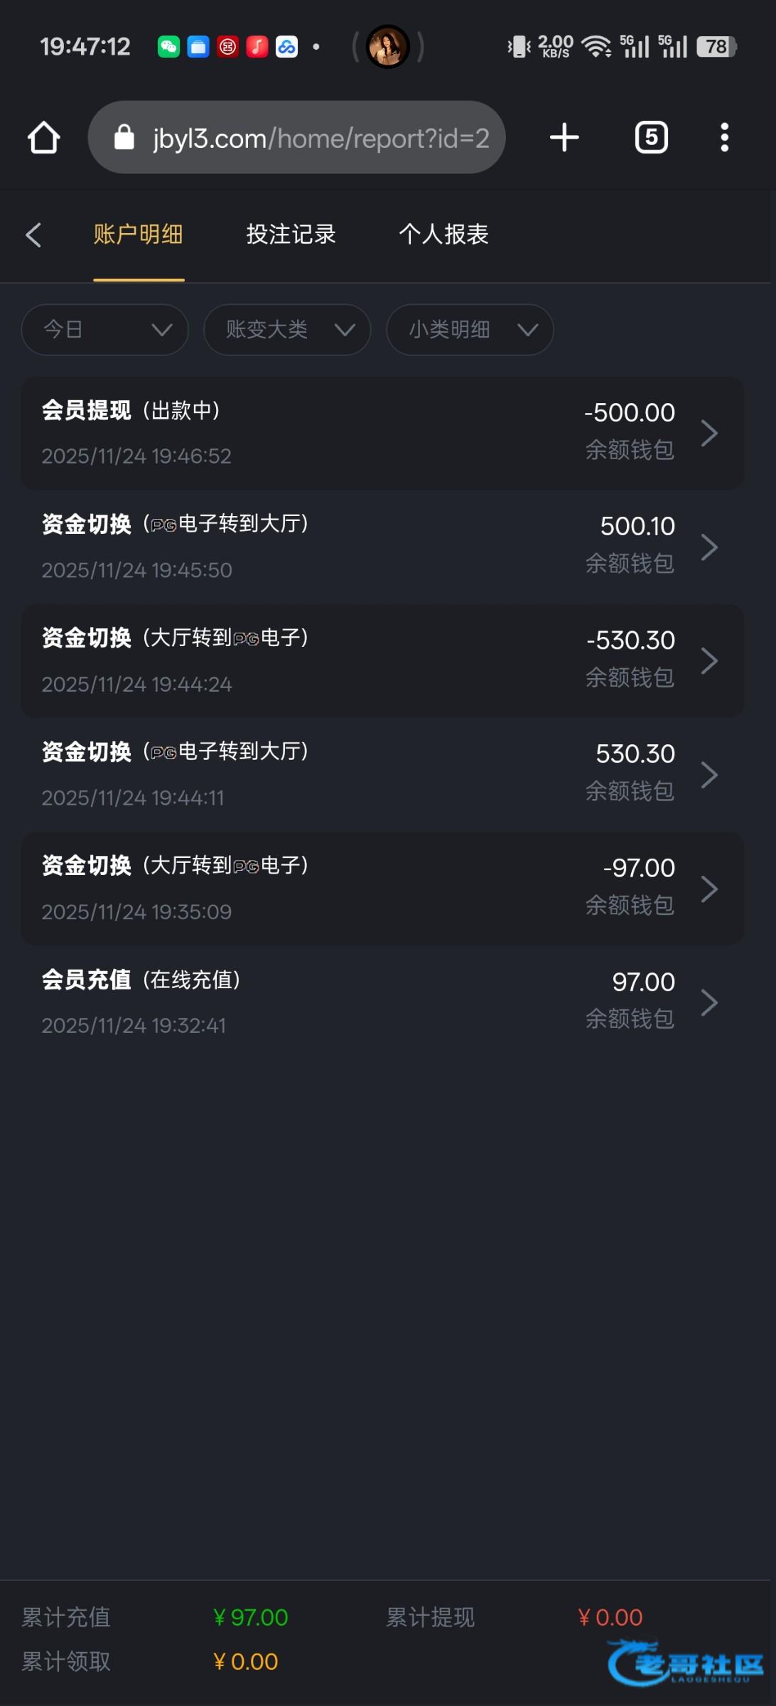Tap the back arrow beside 账户明细
The image size is (776, 1706).
[33, 235]
